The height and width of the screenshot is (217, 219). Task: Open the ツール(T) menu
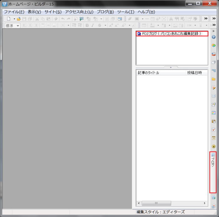click(x=126, y=12)
